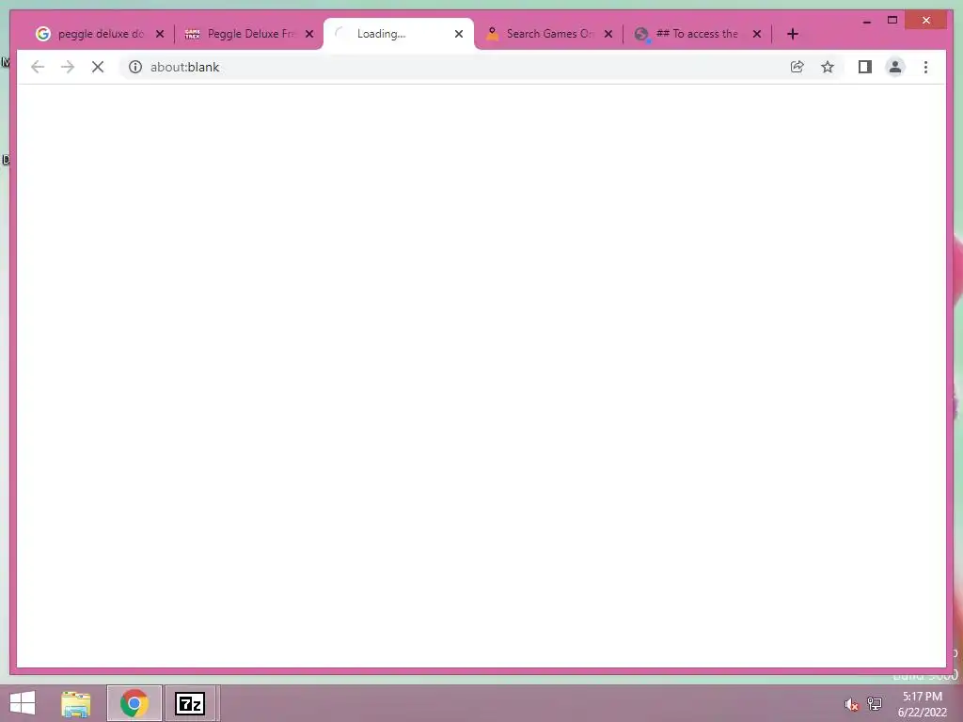This screenshot has width=963, height=722.
Task: Go forward to the next page
Action: coord(68,67)
